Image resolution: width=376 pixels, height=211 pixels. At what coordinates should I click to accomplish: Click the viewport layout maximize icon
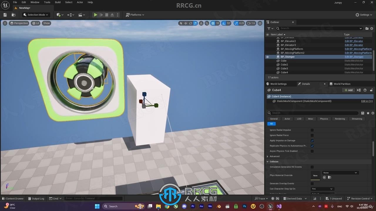point(260,23)
